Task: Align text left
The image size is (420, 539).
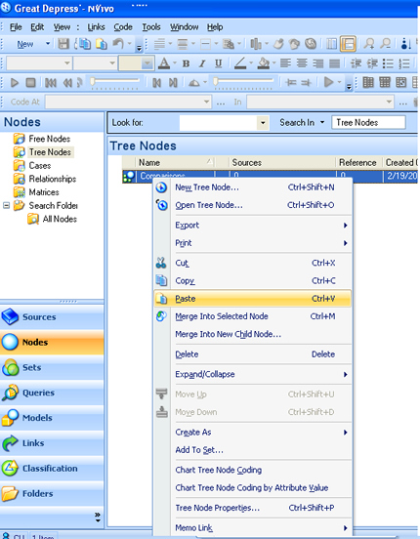Action: [285, 63]
